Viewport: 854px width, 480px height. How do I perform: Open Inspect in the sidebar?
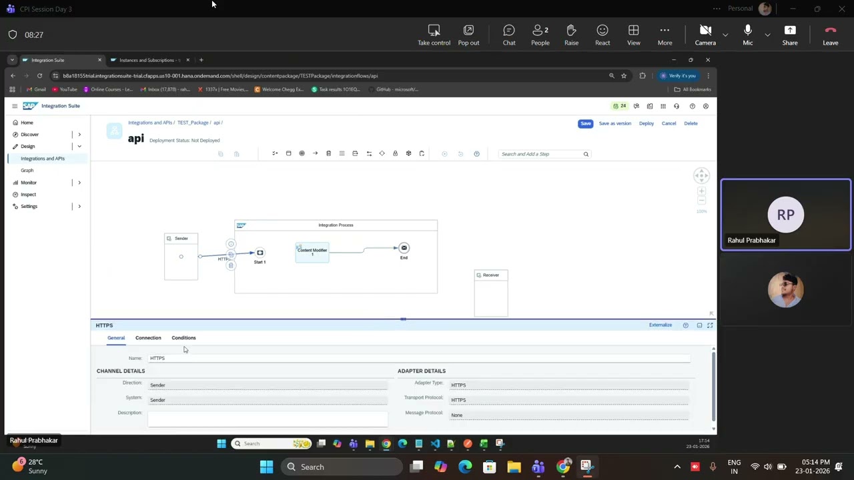[x=28, y=194]
